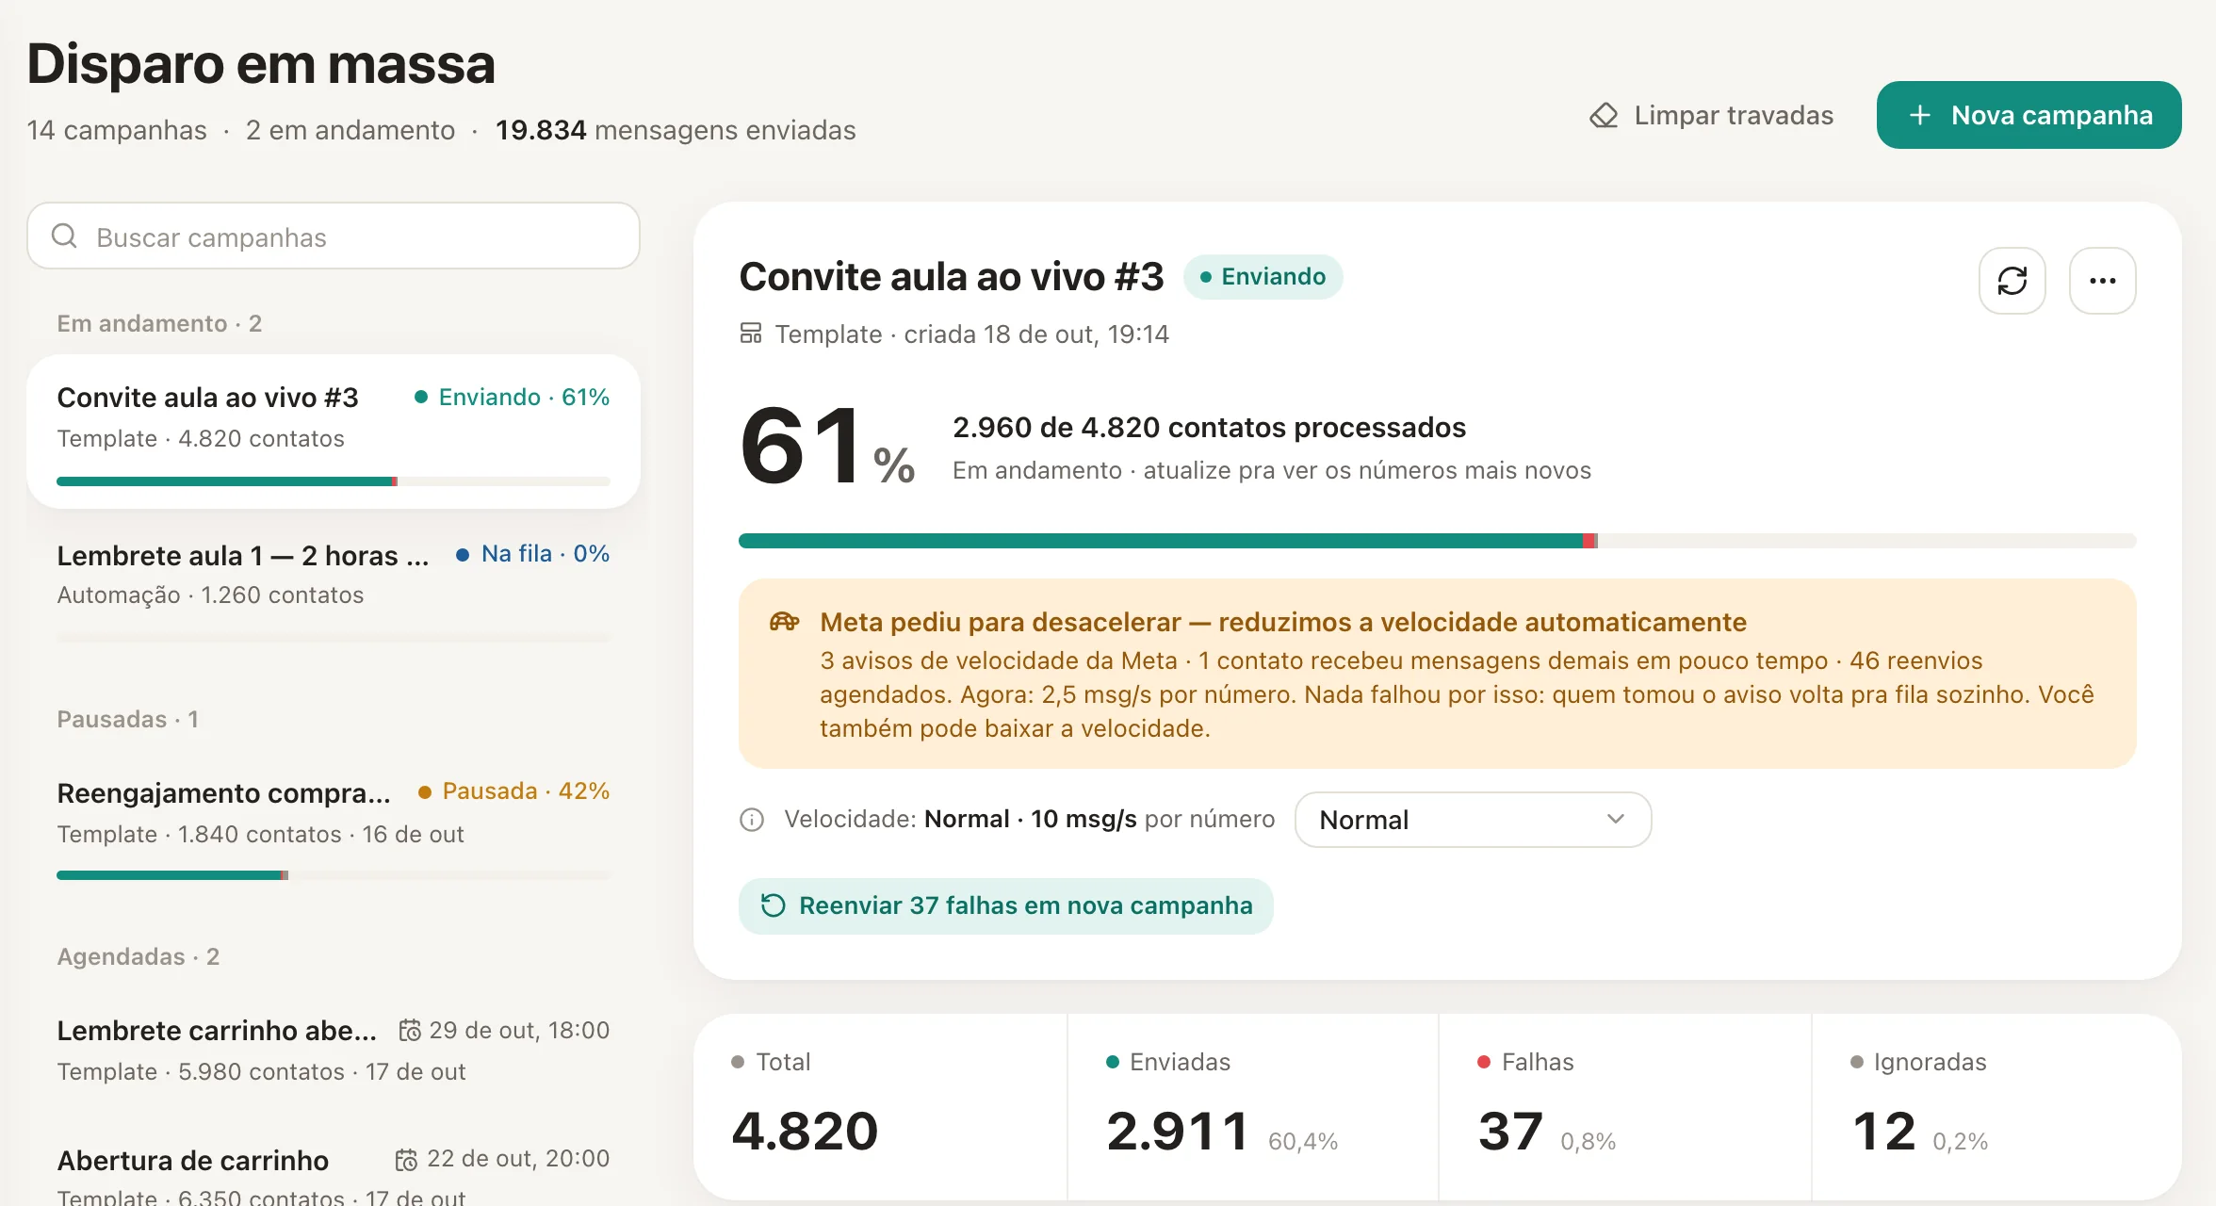Viewport: 2216px width, 1206px height.
Task: Click the Disparo em massa page title
Action: click(x=261, y=64)
